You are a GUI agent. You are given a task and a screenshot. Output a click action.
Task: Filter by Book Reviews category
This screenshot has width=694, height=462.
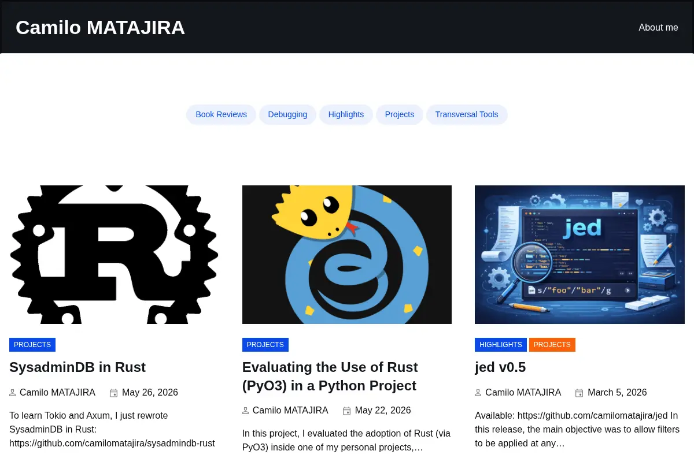tap(221, 114)
